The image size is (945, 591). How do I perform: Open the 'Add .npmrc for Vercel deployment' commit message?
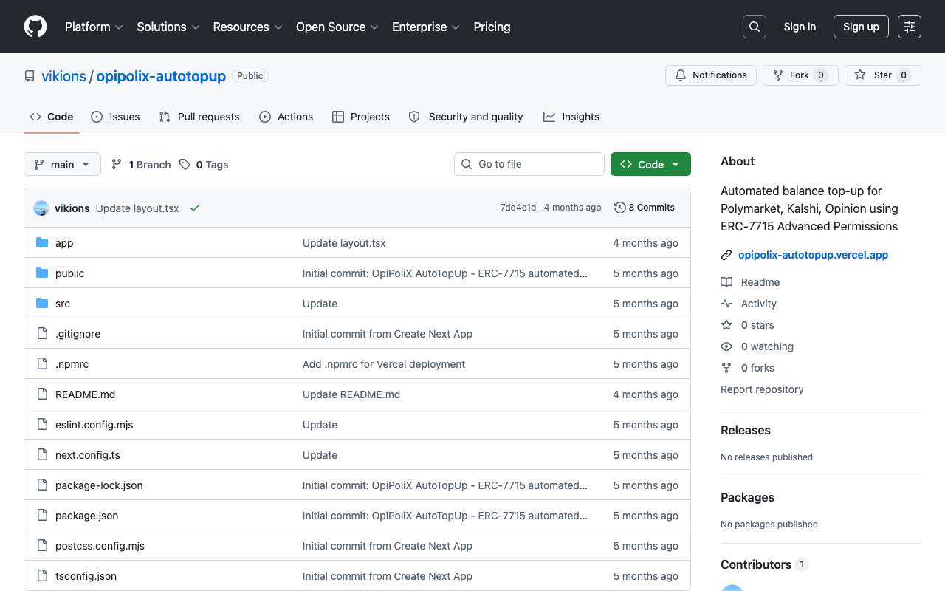click(x=384, y=364)
